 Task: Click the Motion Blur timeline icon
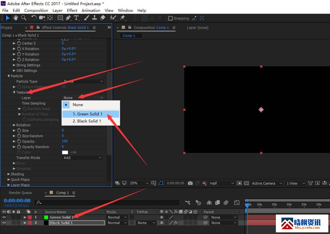pos(226,203)
